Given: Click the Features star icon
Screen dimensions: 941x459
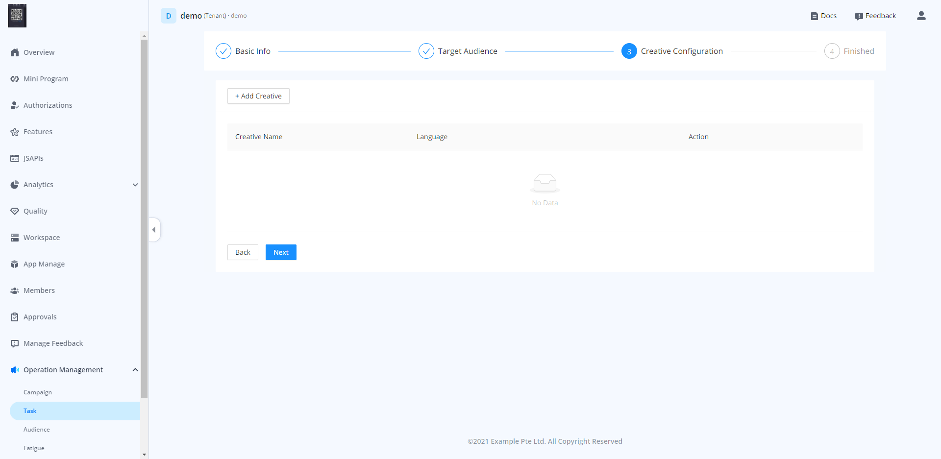Looking at the screenshot, I should [15, 132].
